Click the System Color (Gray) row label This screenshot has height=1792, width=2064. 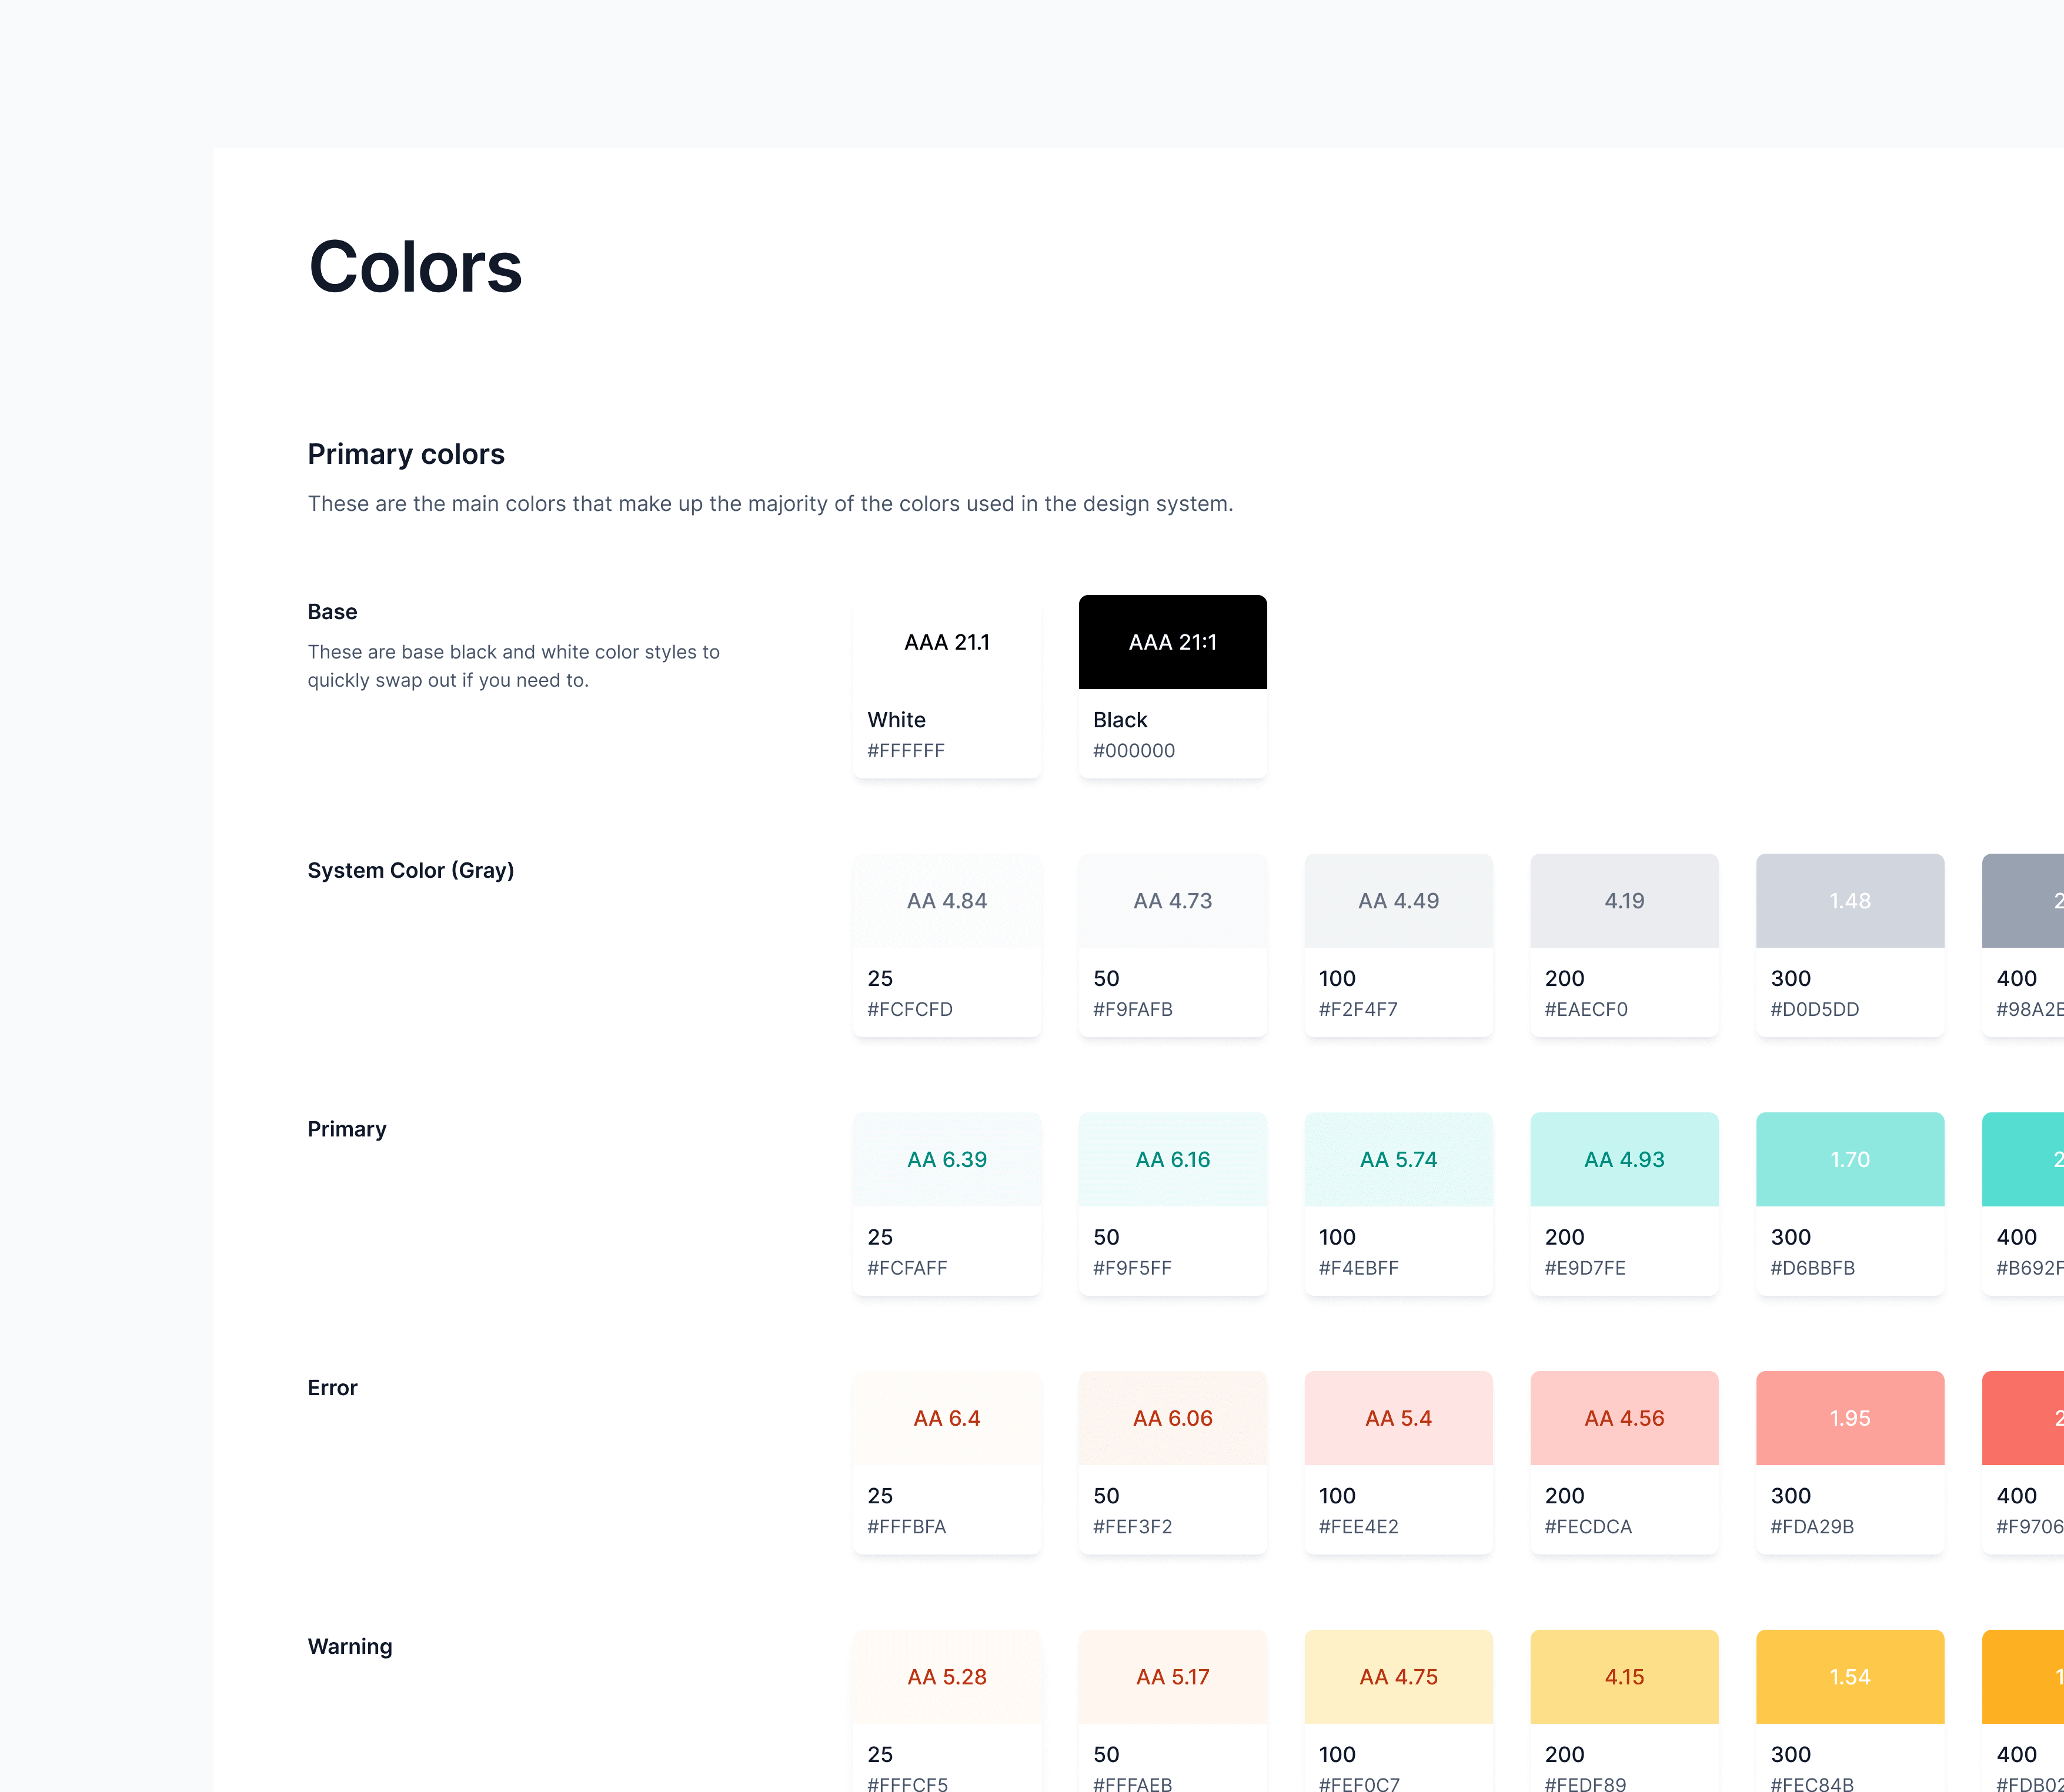coord(410,870)
